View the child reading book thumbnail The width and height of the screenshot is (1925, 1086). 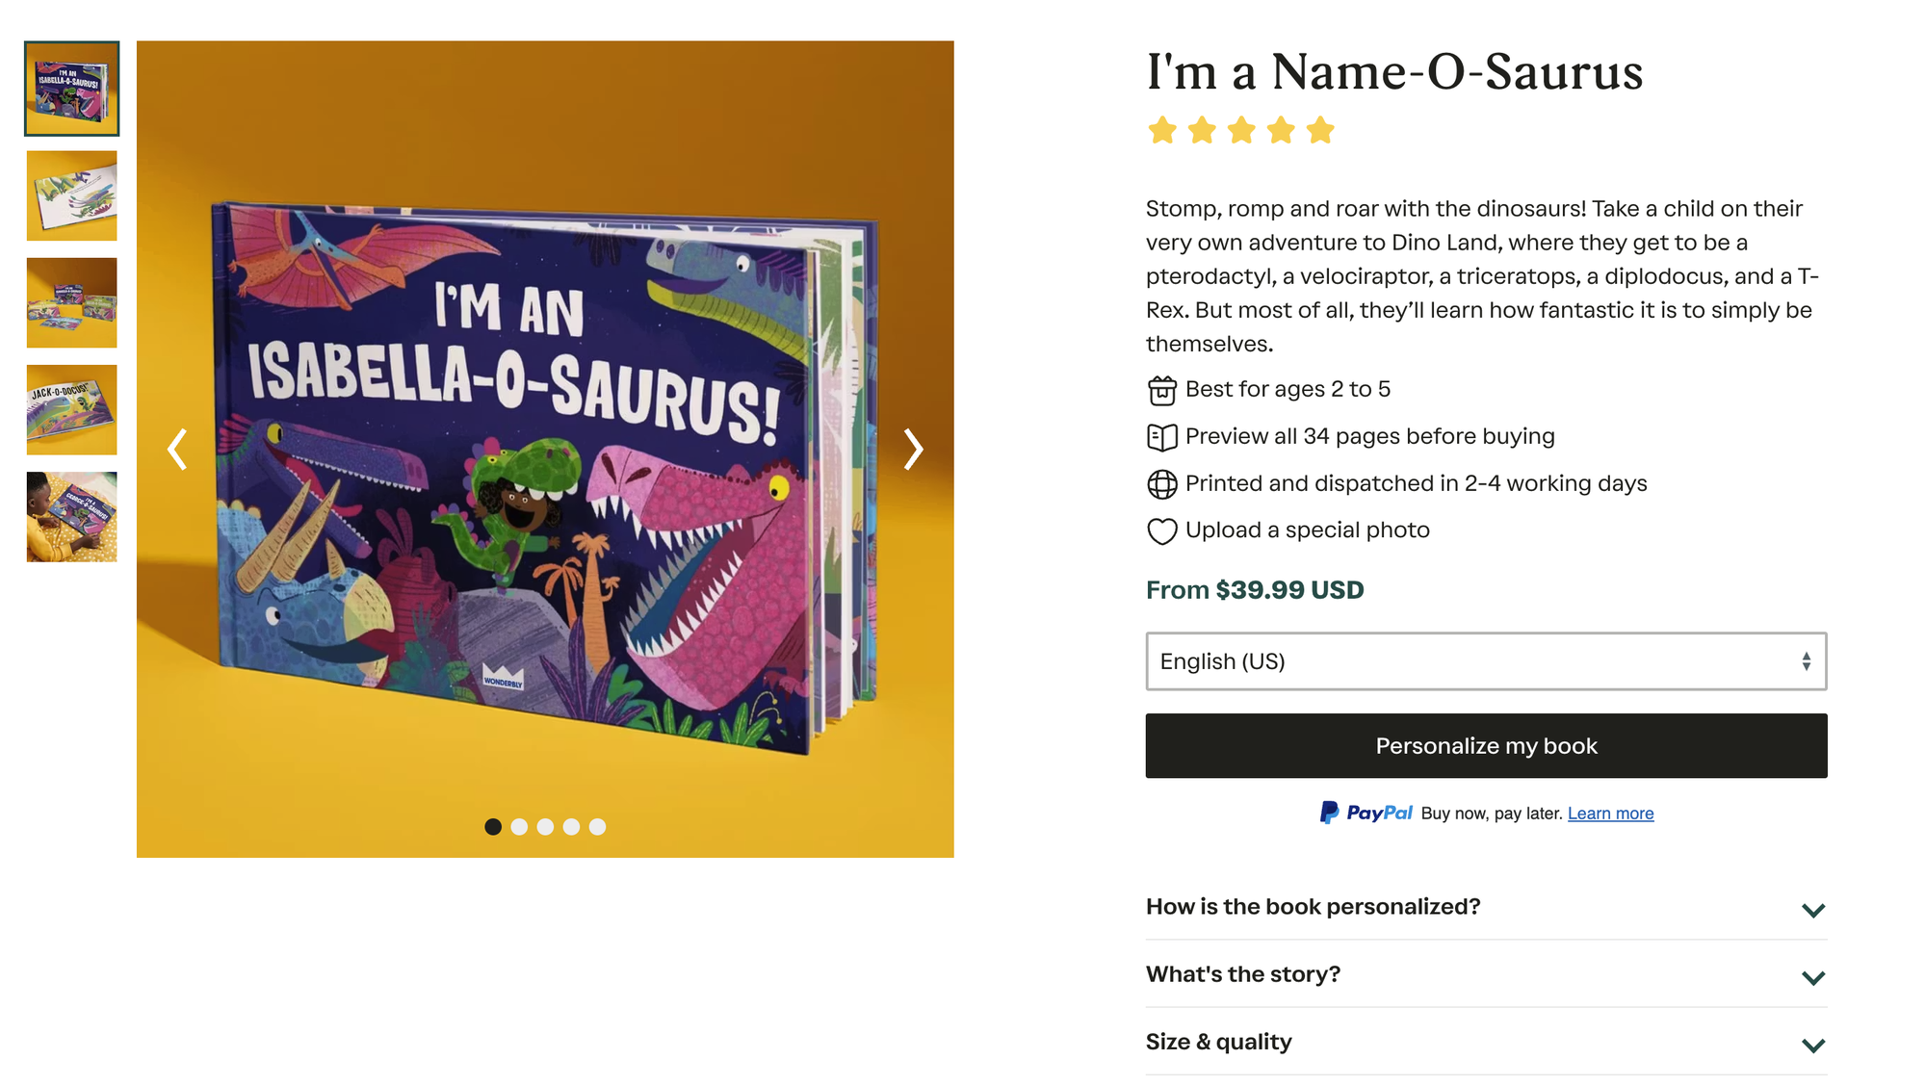click(72, 517)
